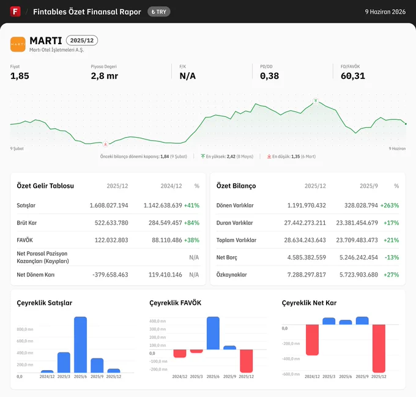Click the Özkaynaklar +27% change
This screenshot has height=397, width=416.
pyautogui.click(x=392, y=275)
